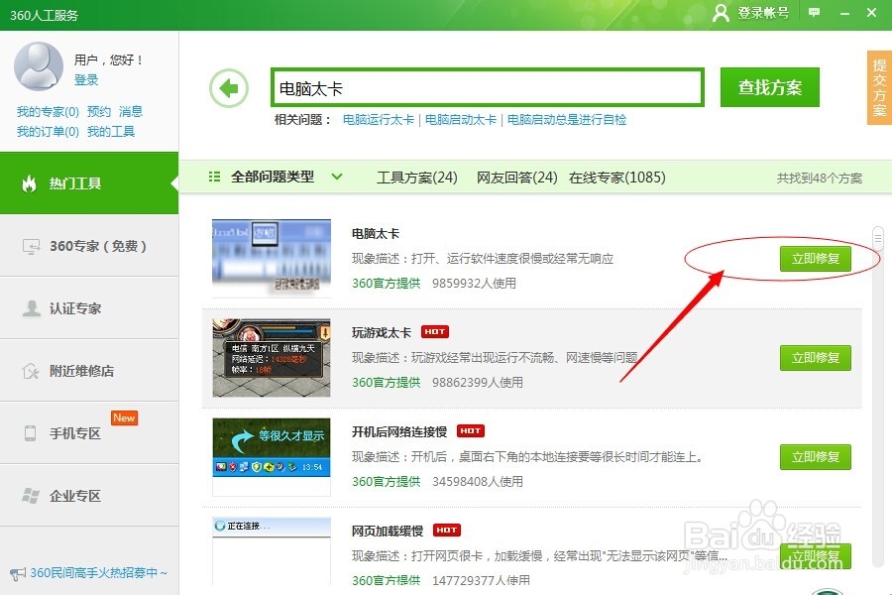Click the New badge on 手机专区
The width and height of the screenshot is (892, 595).
coord(124,417)
